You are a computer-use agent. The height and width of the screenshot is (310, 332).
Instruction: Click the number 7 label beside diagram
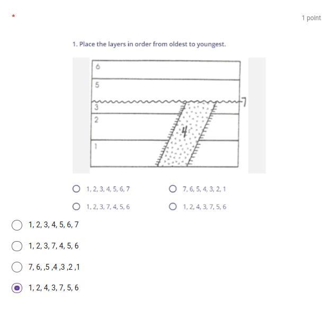pyautogui.click(x=243, y=102)
